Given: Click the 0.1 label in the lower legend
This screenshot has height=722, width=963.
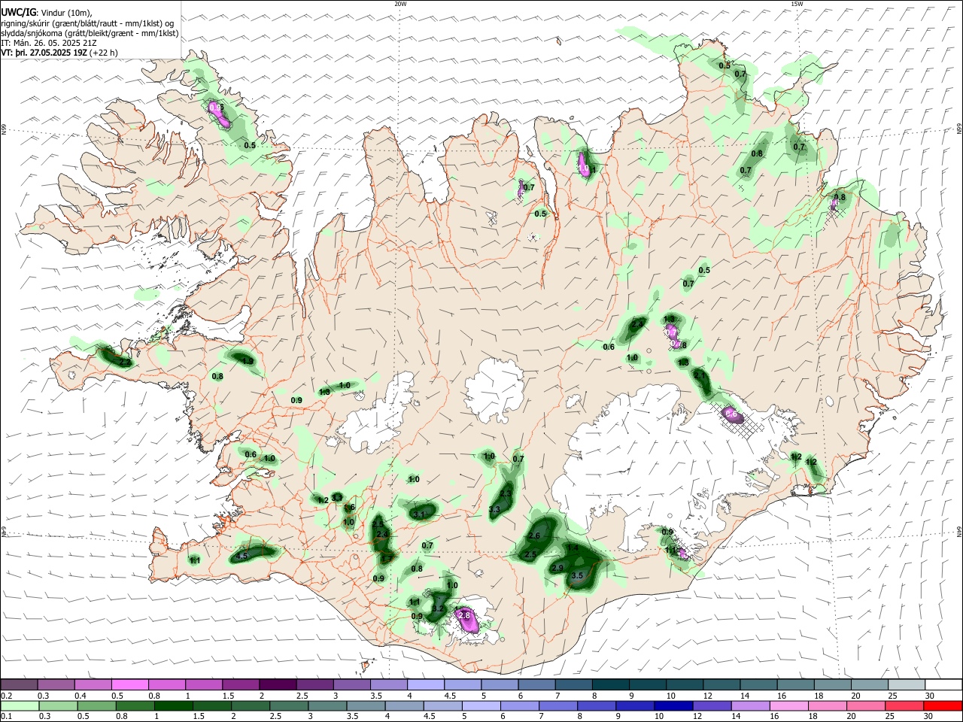Looking at the screenshot, I should [7, 716].
